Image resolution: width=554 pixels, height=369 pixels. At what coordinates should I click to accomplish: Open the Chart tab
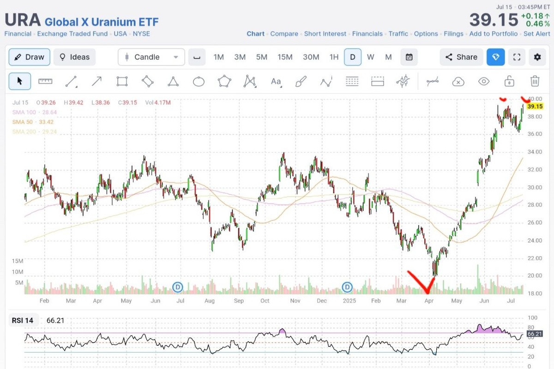click(x=256, y=34)
